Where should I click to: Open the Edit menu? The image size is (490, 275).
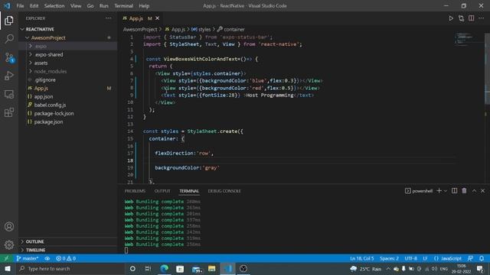tap(34, 6)
